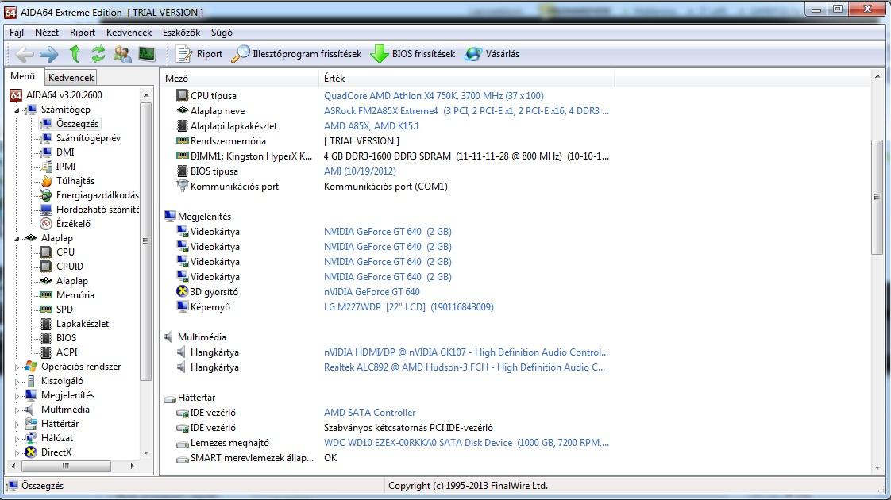Collapse the Alaplap tree group
The image size is (891, 500).
point(17,238)
